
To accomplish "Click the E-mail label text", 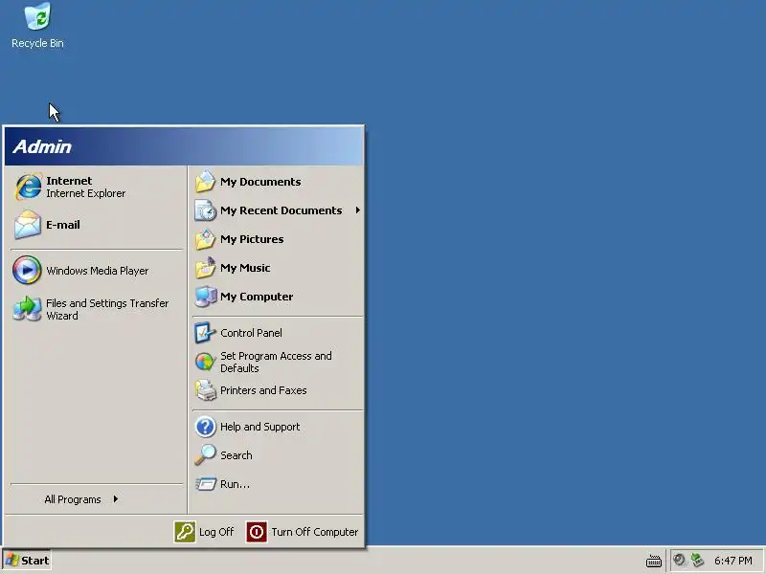I will (63, 225).
